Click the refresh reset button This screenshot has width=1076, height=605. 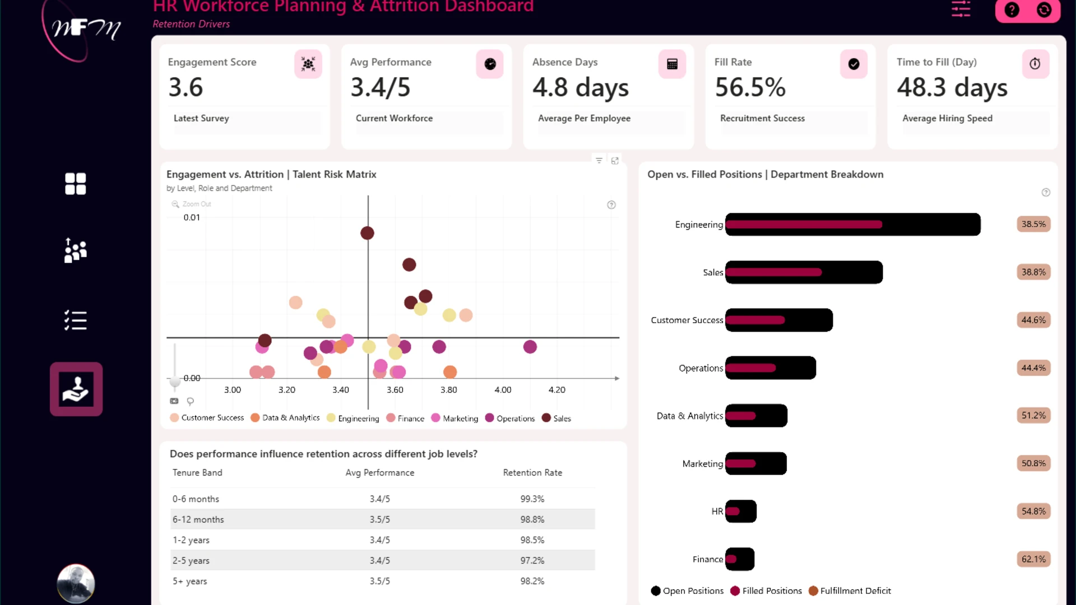tap(1043, 10)
